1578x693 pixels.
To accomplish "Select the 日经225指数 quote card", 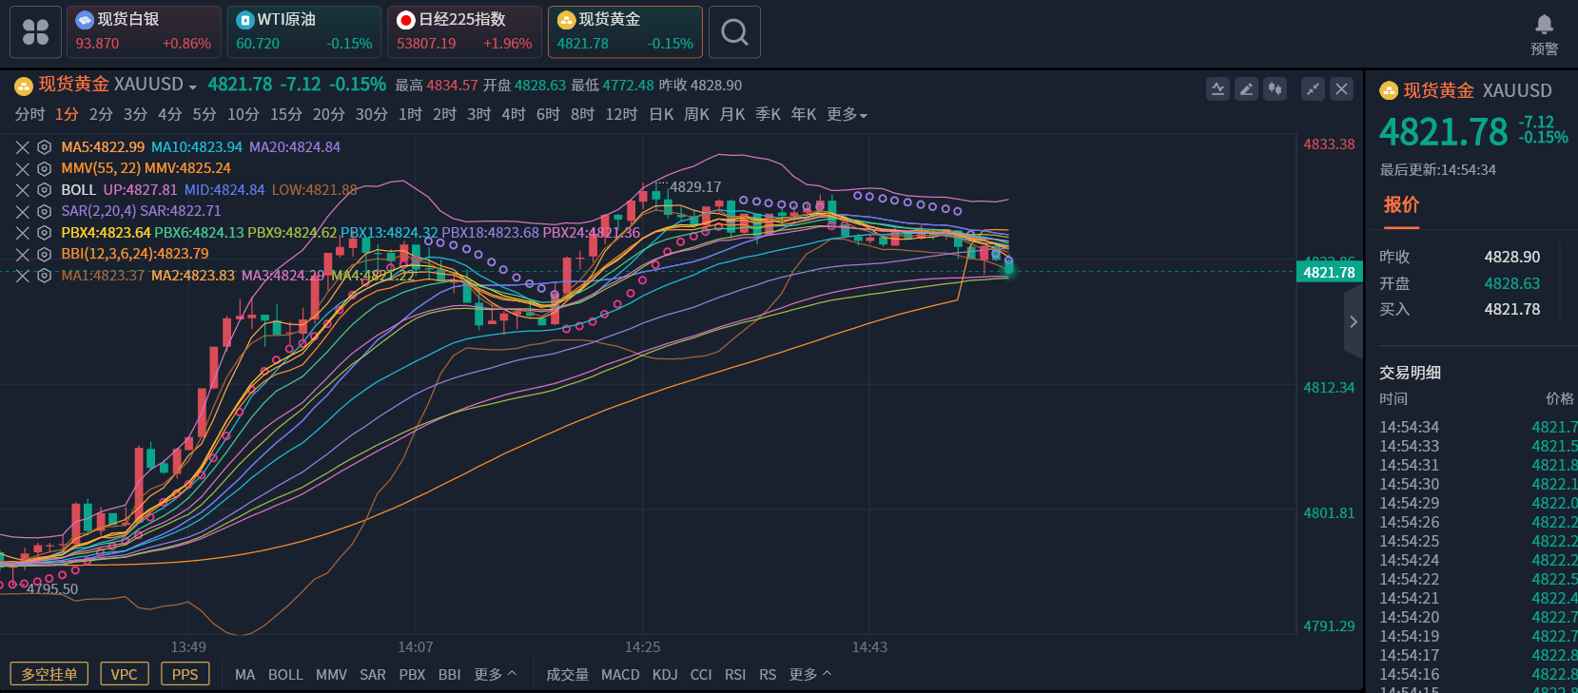I will pyautogui.click(x=464, y=32).
